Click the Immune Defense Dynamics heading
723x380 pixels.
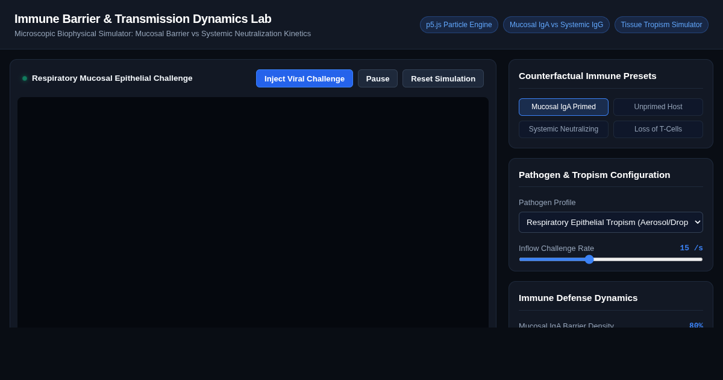(x=578, y=297)
